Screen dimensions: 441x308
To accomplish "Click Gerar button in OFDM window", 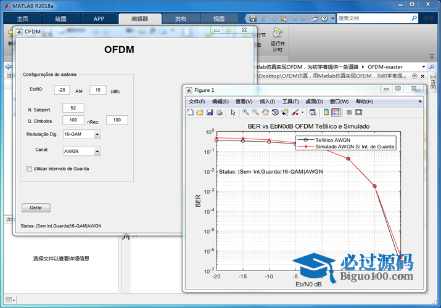I will pyautogui.click(x=36, y=208).
